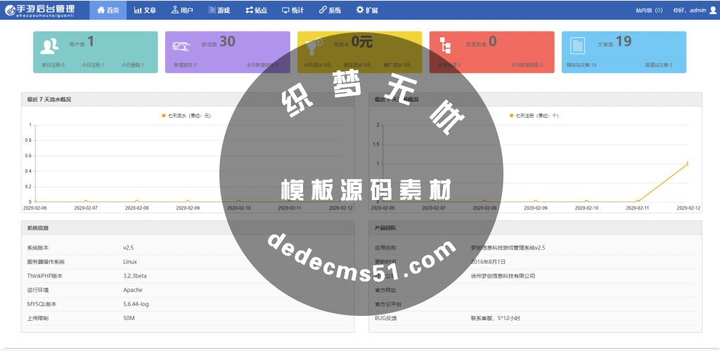Click the 2020-02-12 peak on registration chart

tap(688, 163)
